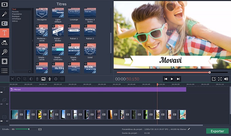Mute the overlay track speaker

click(x=7, y=104)
